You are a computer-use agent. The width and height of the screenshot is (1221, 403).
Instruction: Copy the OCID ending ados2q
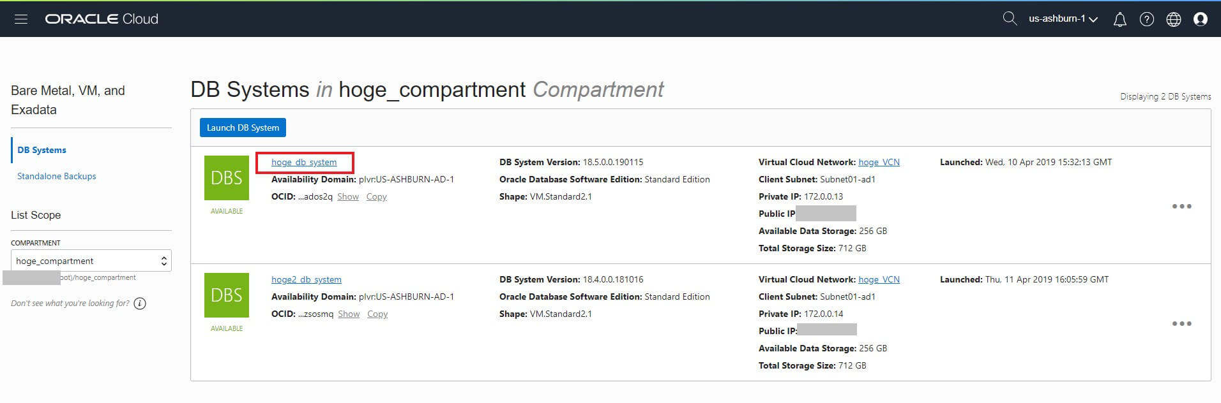click(x=377, y=196)
